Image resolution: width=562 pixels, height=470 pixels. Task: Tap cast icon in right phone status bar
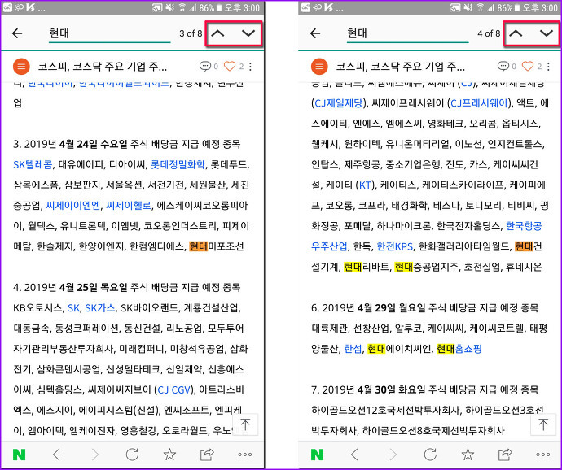(x=455, y=7)
